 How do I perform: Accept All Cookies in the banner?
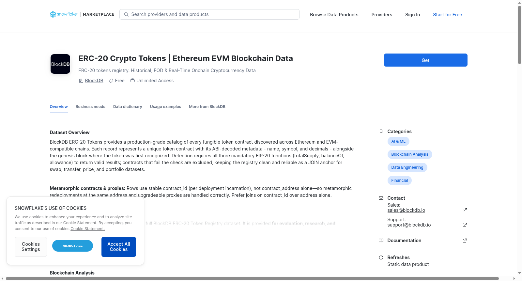coord(119,247)
